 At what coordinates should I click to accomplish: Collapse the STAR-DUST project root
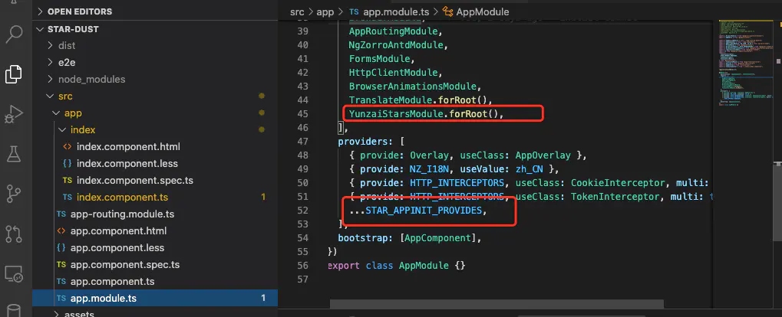73,29
